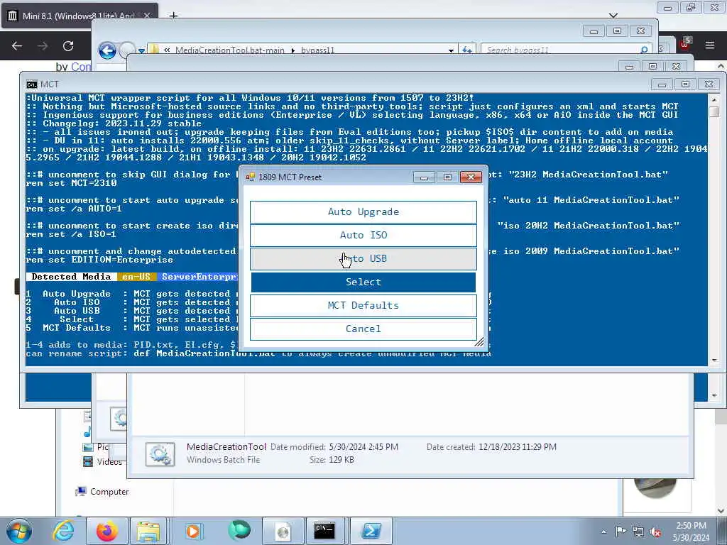Open the clock showing 2:50 PM
The height and width of the screenshot is (545, 727).
pyautogui.click(x=691, y=532)
